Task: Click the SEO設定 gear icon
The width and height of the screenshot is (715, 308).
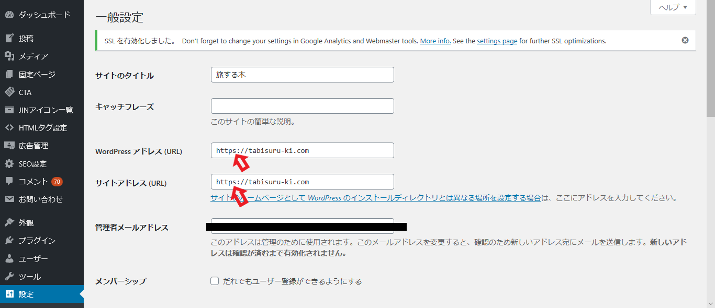Action: 9,164
